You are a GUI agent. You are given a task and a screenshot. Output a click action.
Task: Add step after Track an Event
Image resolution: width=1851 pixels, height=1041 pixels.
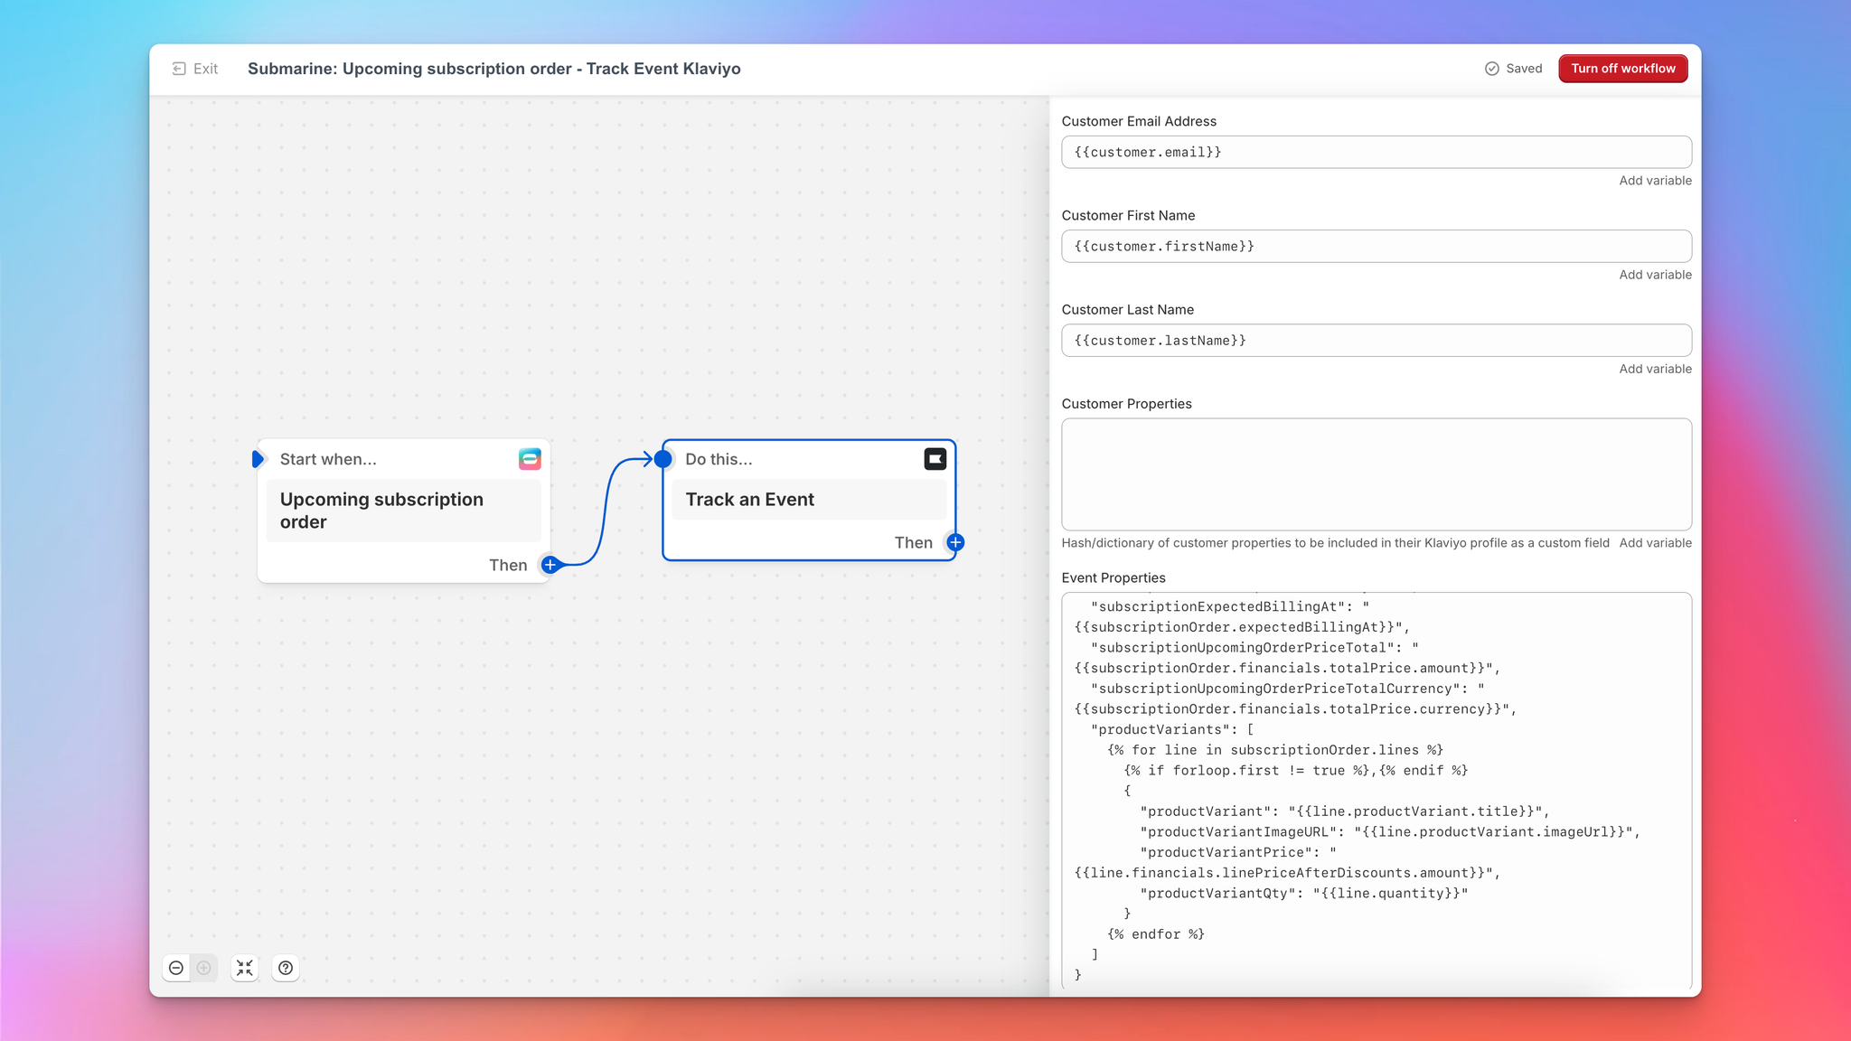pyautogui.click(x=955, y=542)
